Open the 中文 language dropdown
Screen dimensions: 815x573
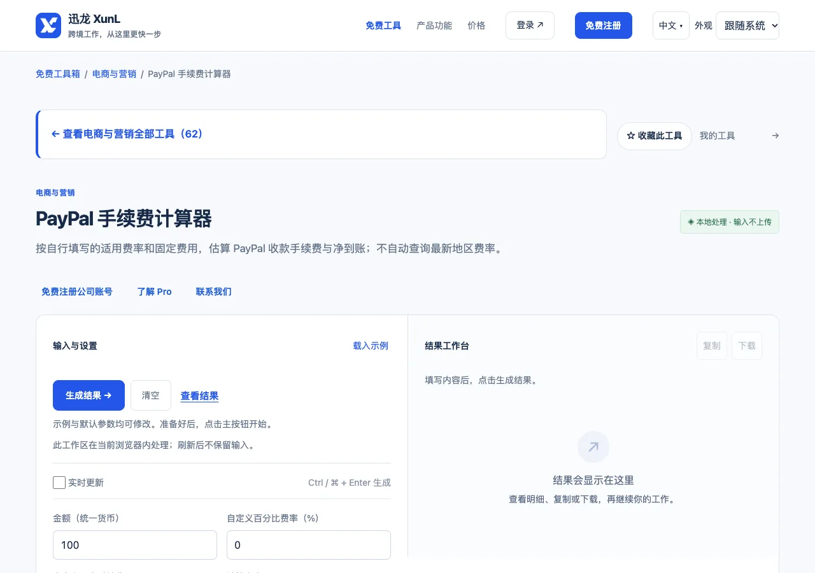(670, 25)
